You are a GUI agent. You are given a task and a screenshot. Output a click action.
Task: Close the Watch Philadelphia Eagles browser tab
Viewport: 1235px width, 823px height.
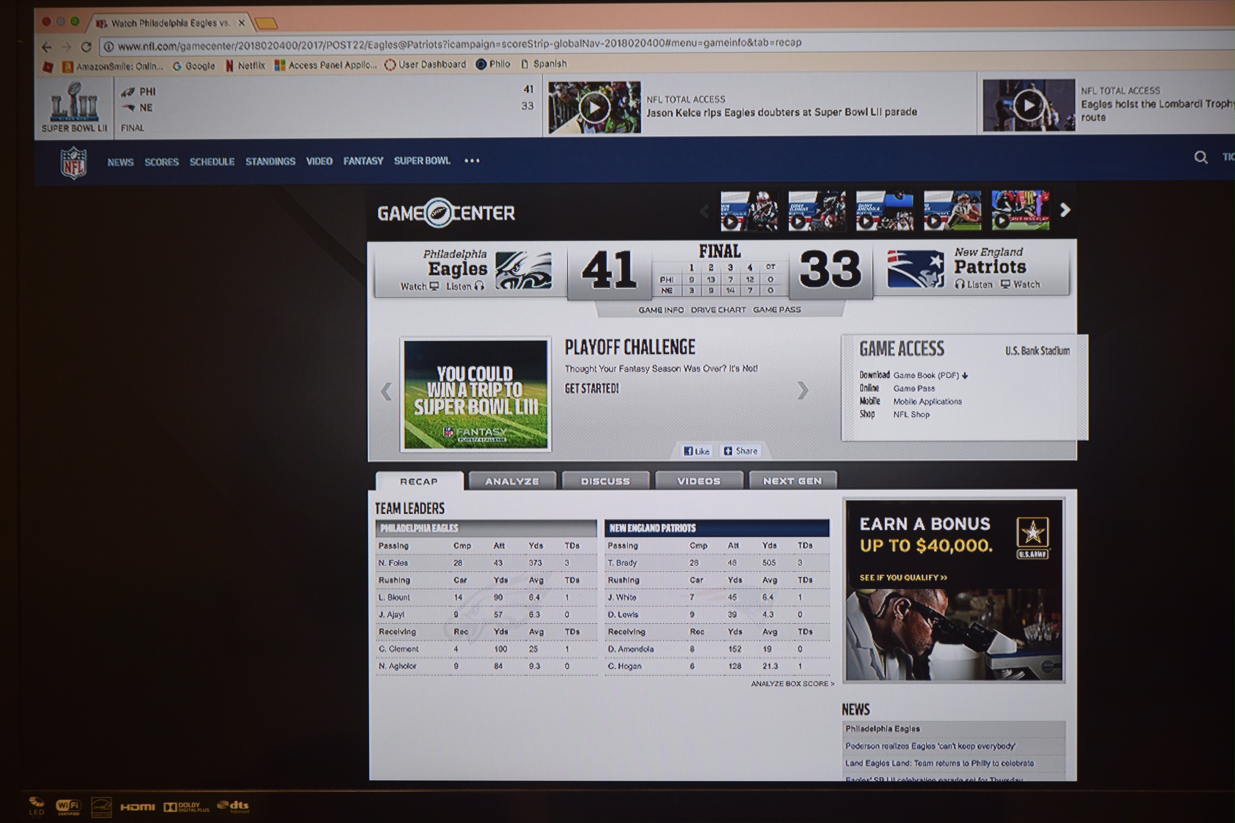point(242,23)
